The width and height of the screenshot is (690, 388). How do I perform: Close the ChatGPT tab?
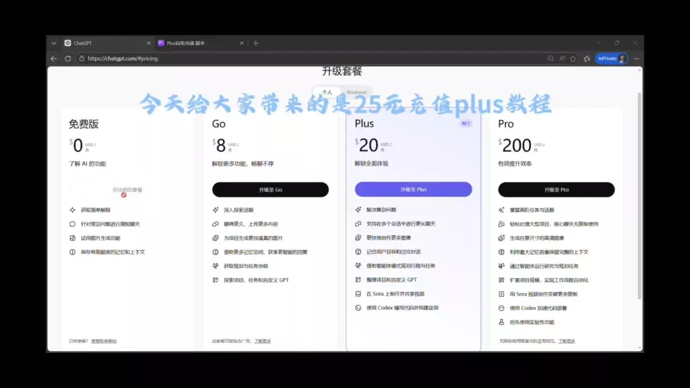148,43
